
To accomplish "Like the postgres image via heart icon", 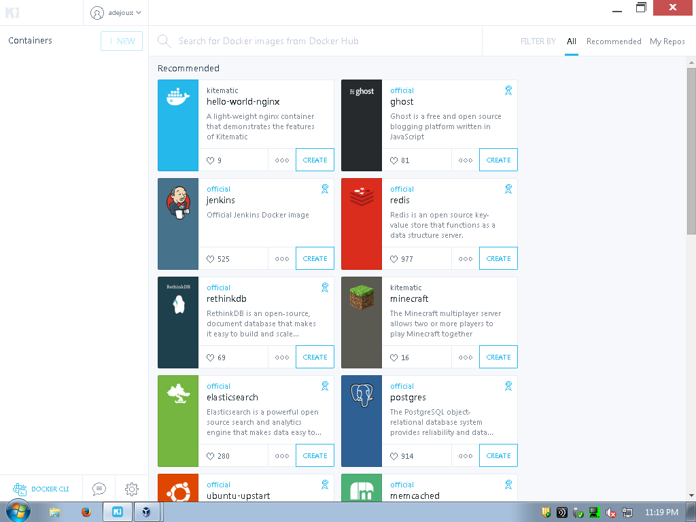I will coord(394,456).
